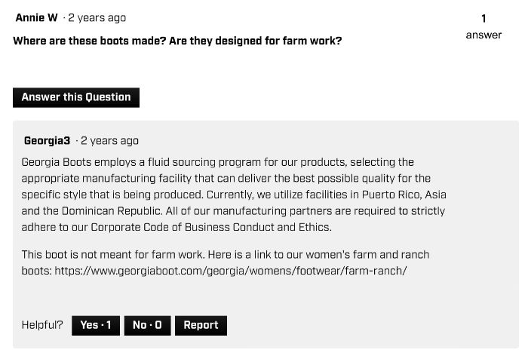This screenshot has width=528, height=356.
Task: Click the 'Dominican Republic' text
Action: point(112,211)
